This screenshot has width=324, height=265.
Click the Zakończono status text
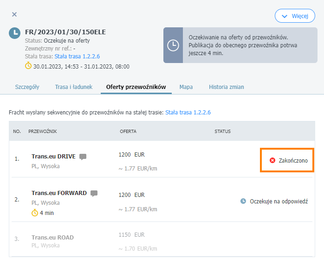[x=293, y=160]
